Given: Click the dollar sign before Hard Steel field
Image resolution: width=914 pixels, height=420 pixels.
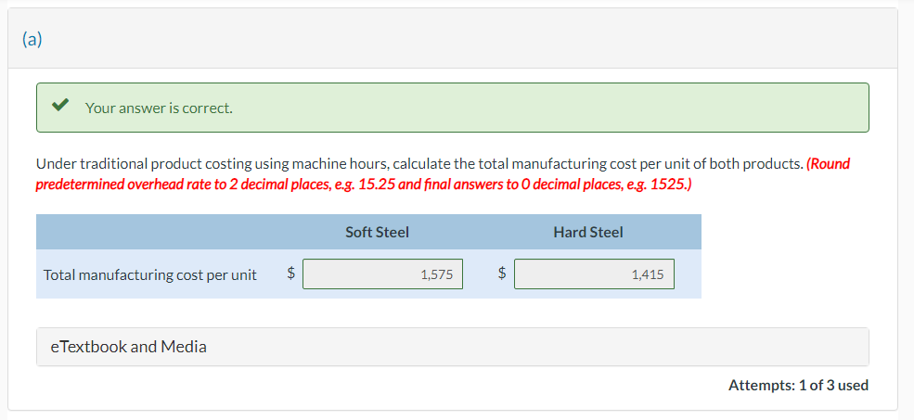Looking at the screenshot, I should (501, 272).
